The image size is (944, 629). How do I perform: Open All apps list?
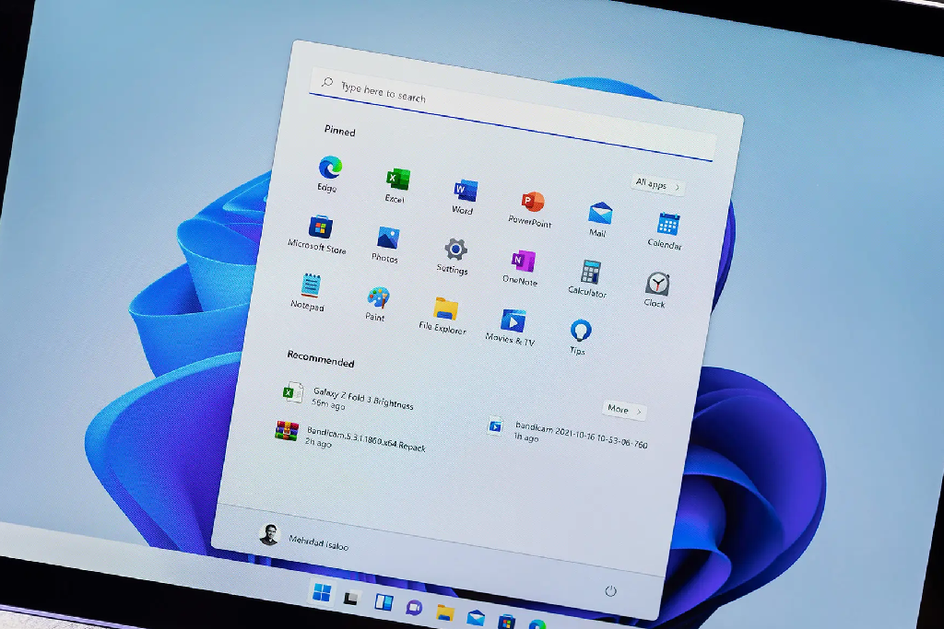tap(657, 184)
